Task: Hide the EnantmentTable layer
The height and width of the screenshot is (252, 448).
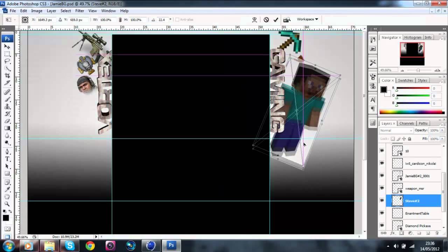Action: 382,213
